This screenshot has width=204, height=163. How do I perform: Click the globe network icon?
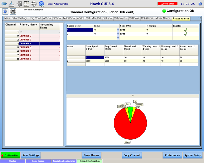coord(42,4)
